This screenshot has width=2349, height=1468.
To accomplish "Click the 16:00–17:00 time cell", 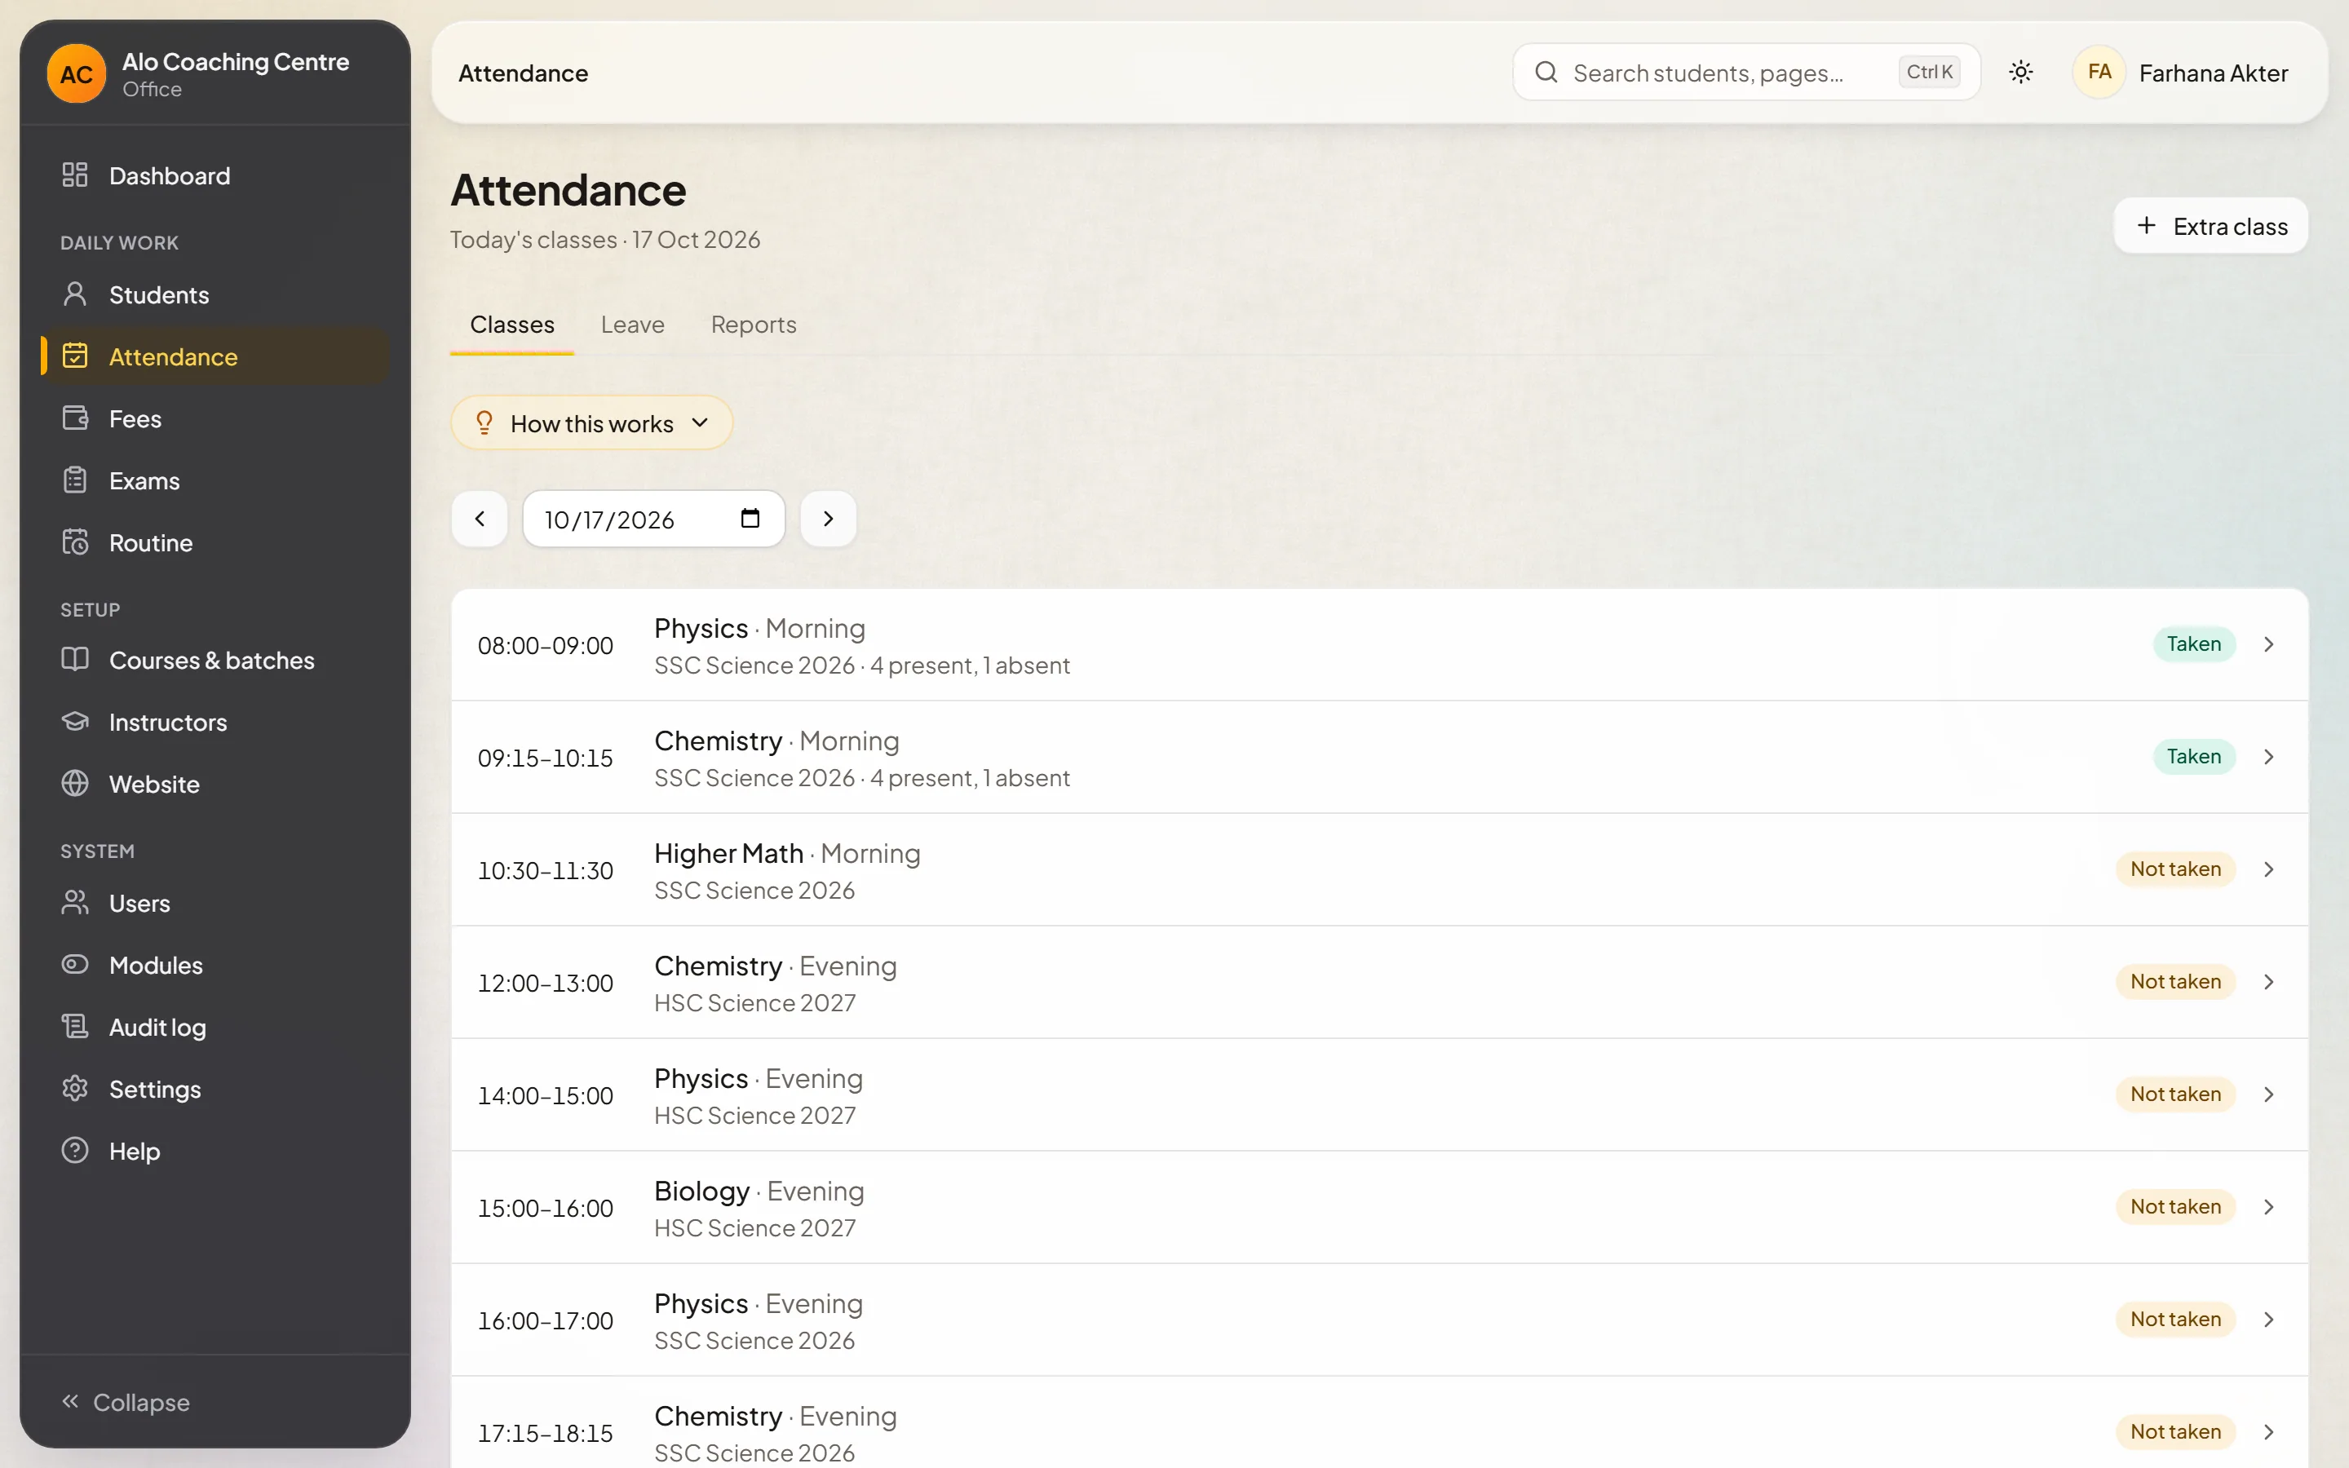I will click(x=546, y=1320).
